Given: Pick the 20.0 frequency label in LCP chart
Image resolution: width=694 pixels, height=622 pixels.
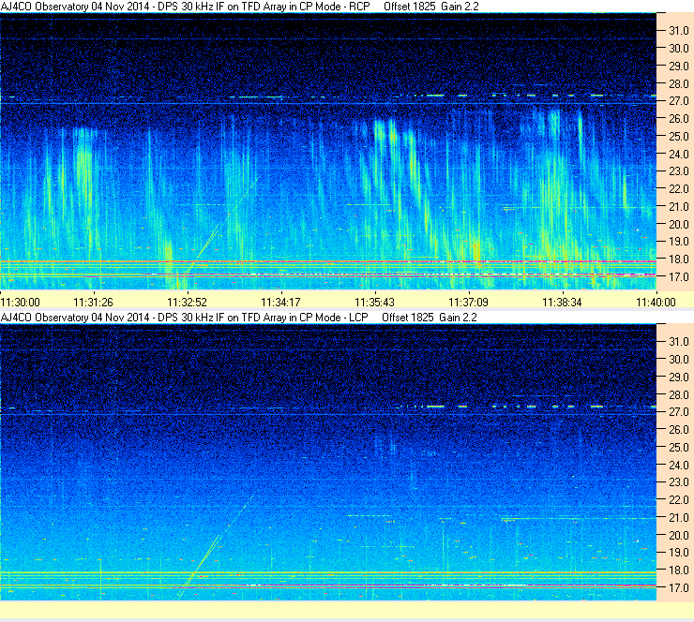Looking at the screenshot, I should click(678, 535).
